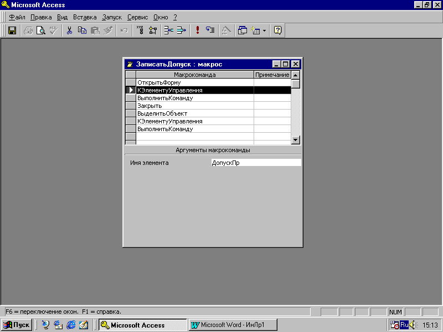
Task: Click the Delete Rows toolbar icon
Action: [182, 30]
